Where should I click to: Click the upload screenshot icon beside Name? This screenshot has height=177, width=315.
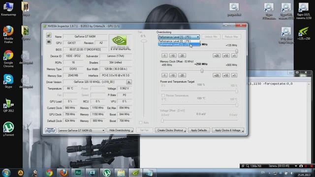tap(49, 35)
